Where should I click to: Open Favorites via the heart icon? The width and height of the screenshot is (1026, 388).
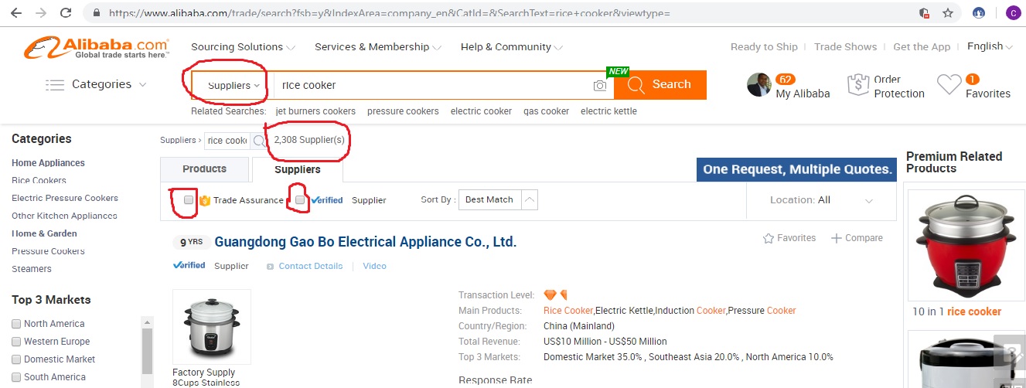(949, 85)
